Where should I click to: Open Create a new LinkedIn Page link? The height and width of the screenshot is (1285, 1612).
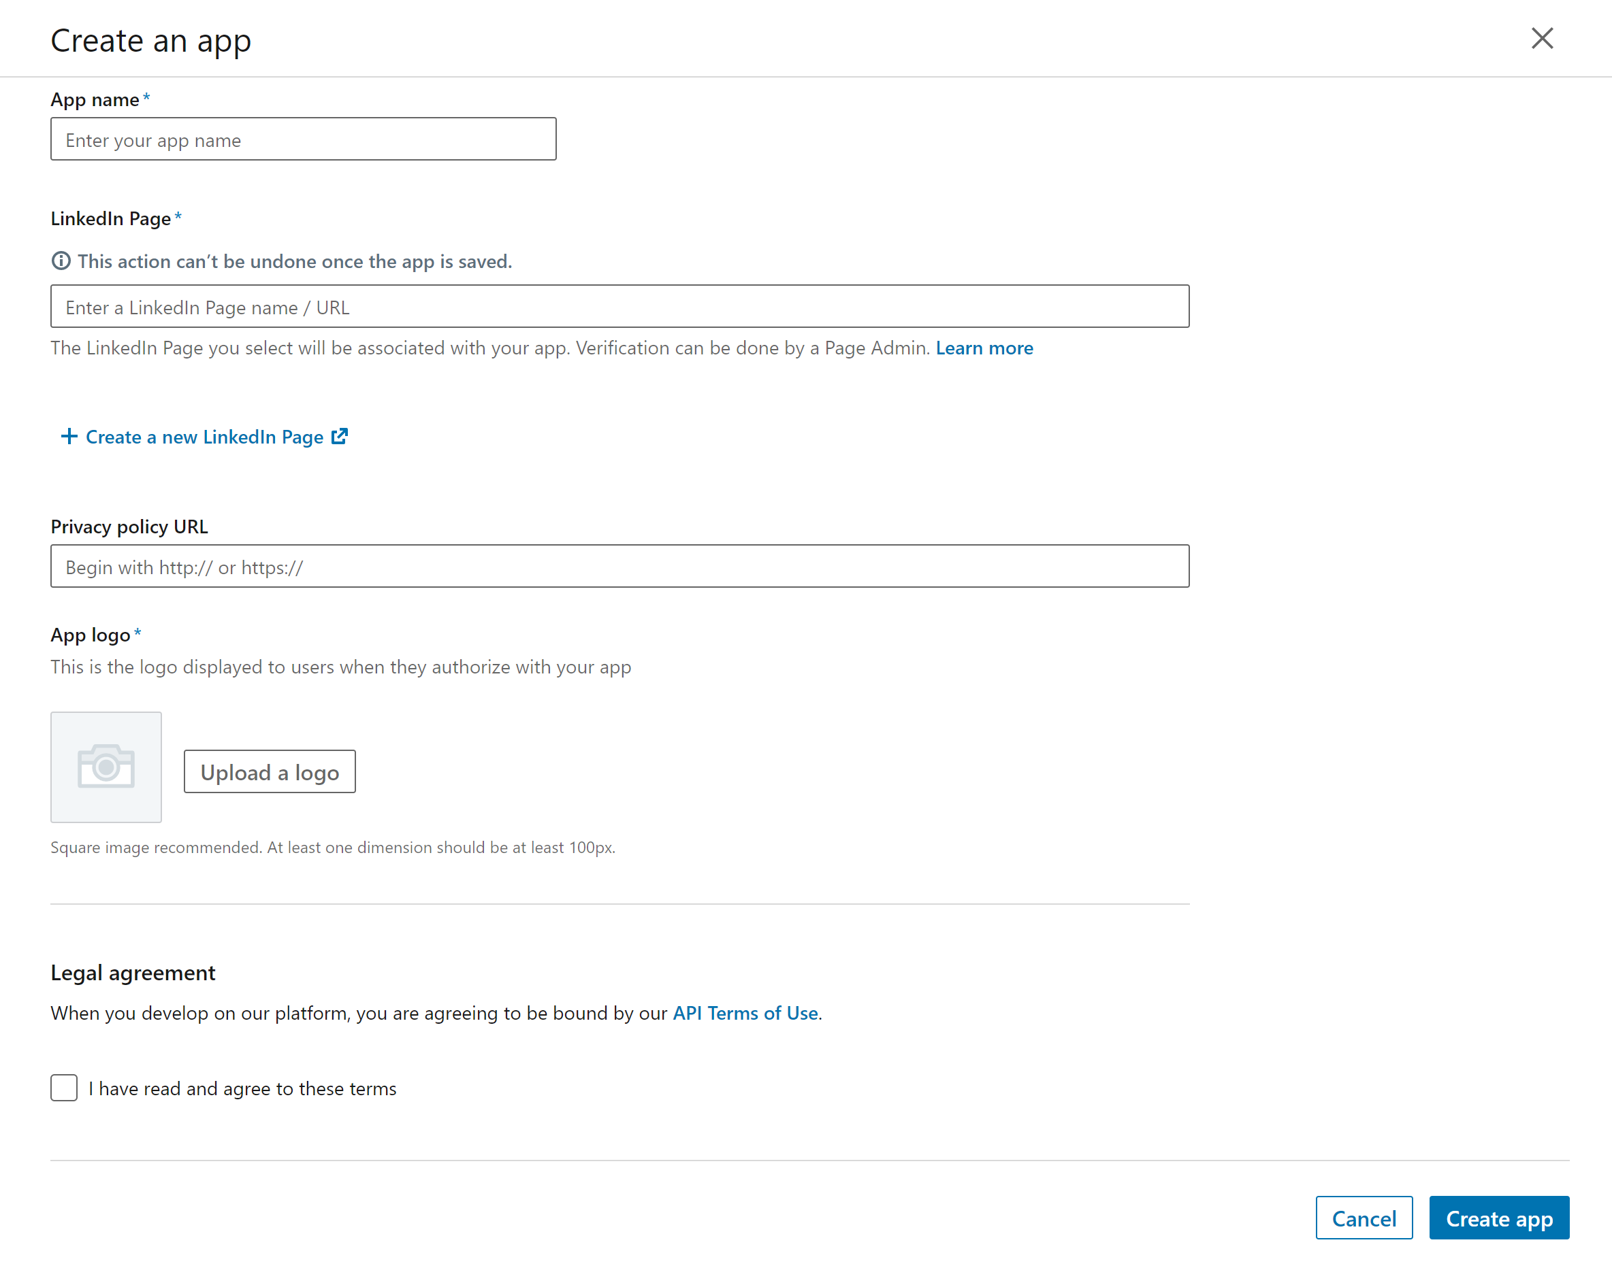point(204,437)
